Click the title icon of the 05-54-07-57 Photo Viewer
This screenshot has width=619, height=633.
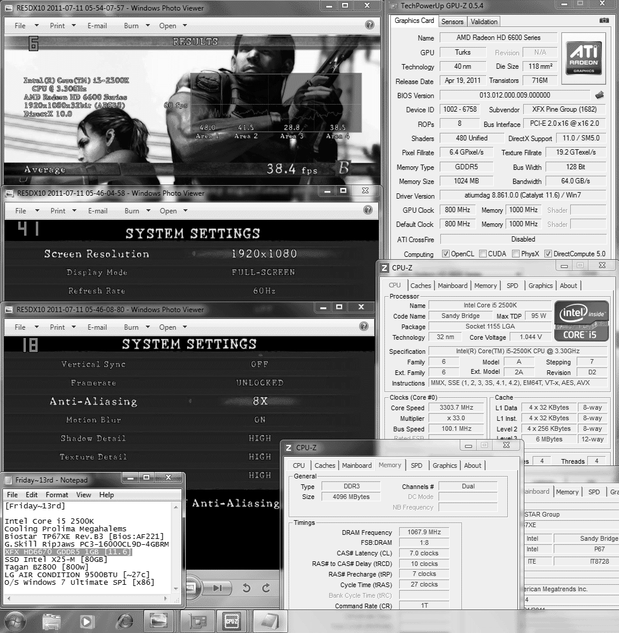(9, 8)
